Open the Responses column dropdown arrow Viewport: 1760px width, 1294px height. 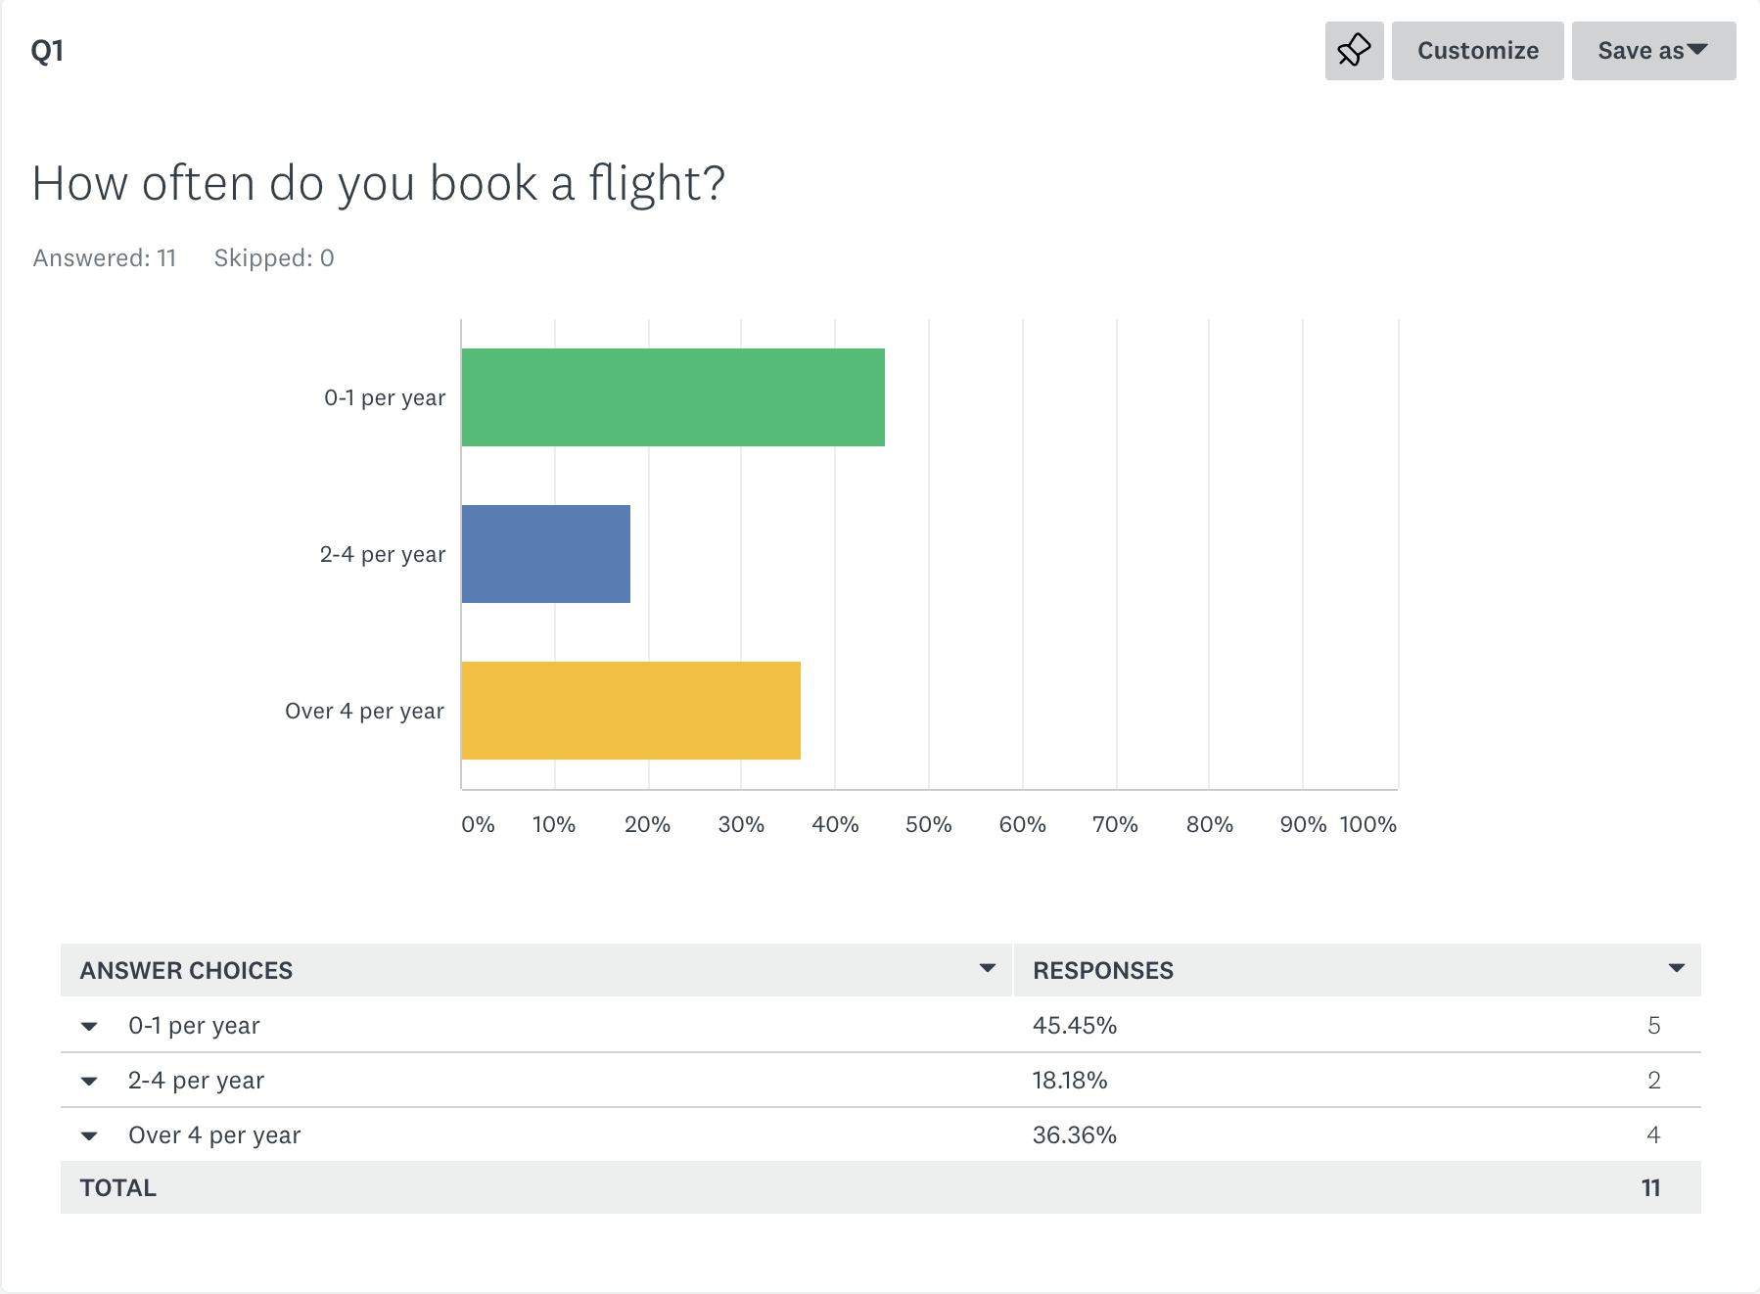click(x=1677, y=969)
